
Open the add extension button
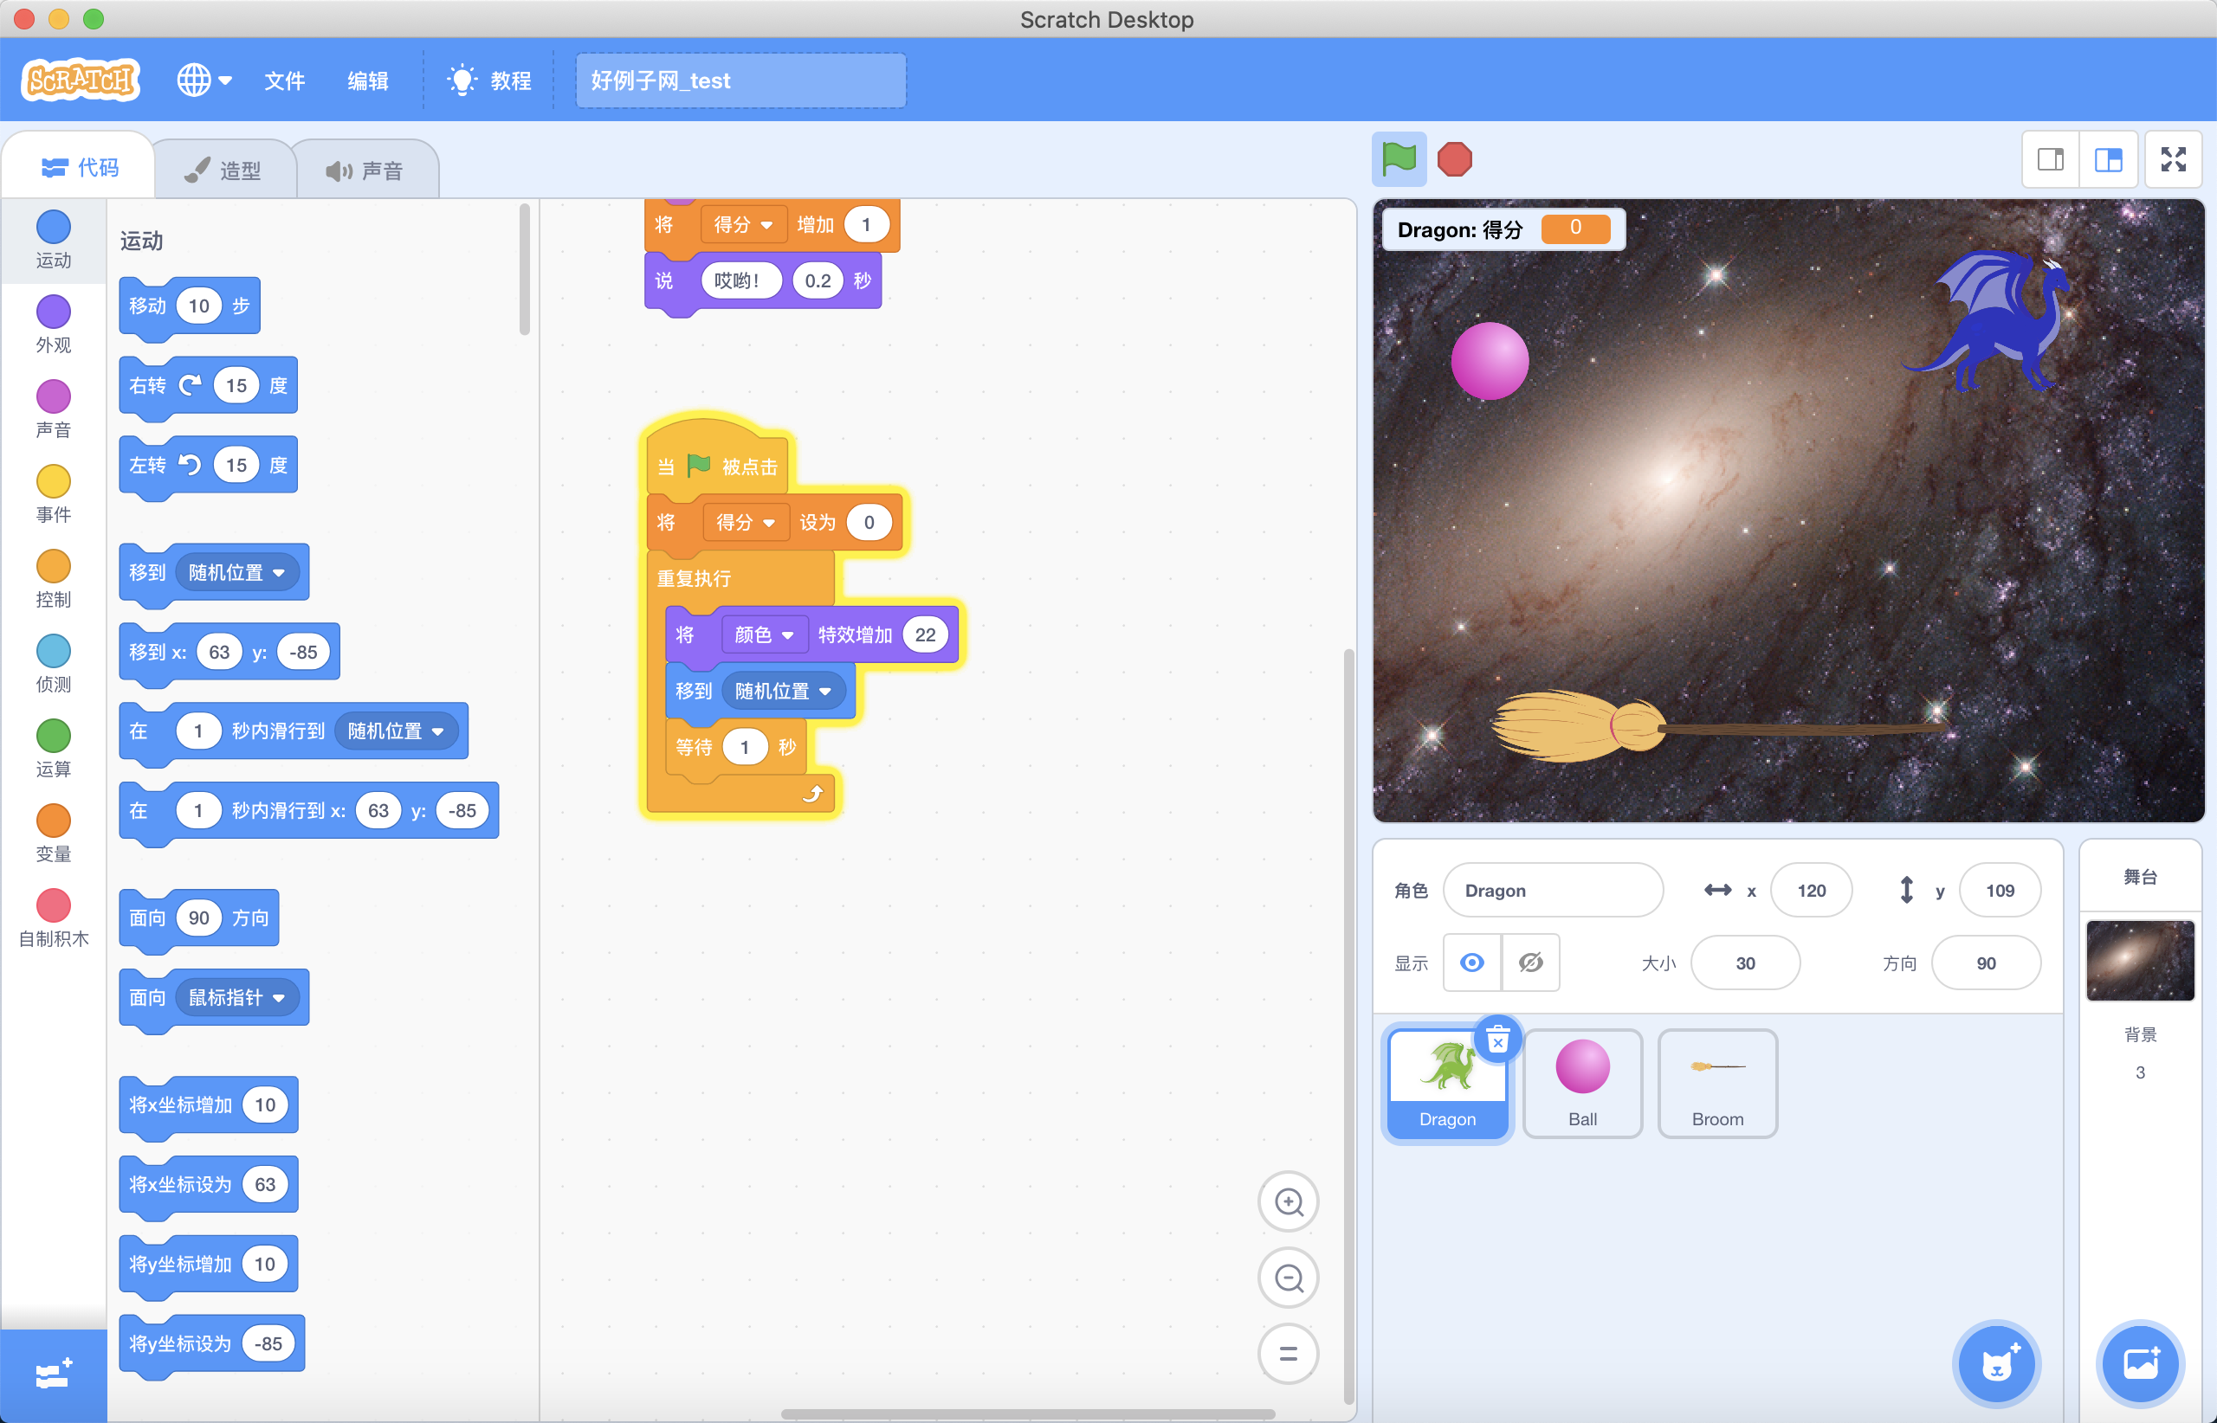tap(53, 1374)
